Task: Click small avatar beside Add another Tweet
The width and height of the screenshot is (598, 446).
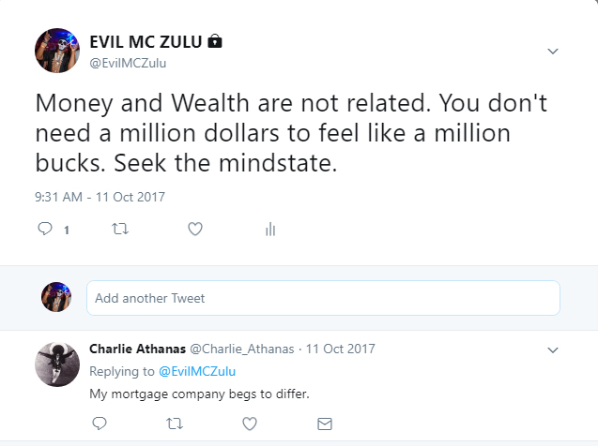Action: click(x=56, y=297)
